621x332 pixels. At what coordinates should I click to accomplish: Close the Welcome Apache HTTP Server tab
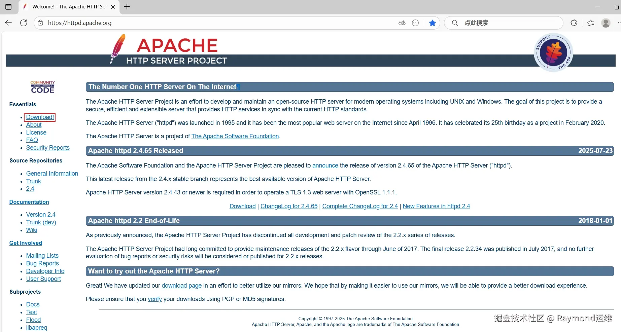113,7
